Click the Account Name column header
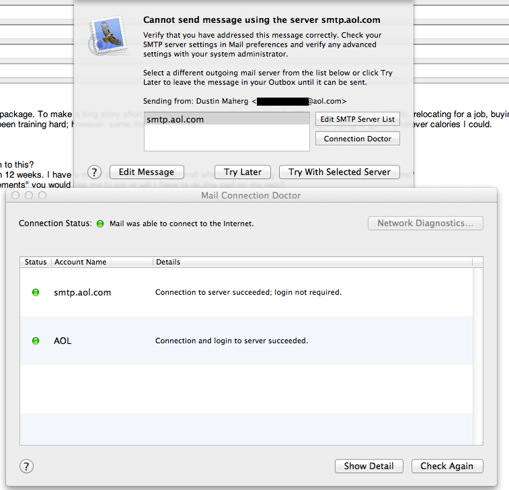 click(x=102, y=262)
